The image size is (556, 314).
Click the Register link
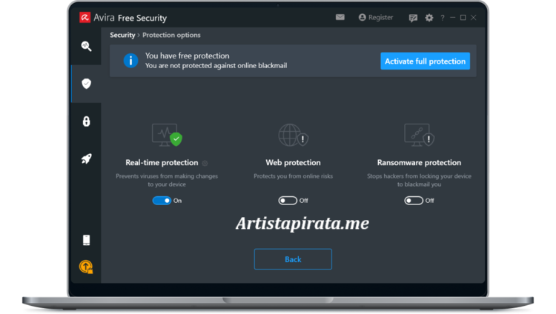pos(376,17)
